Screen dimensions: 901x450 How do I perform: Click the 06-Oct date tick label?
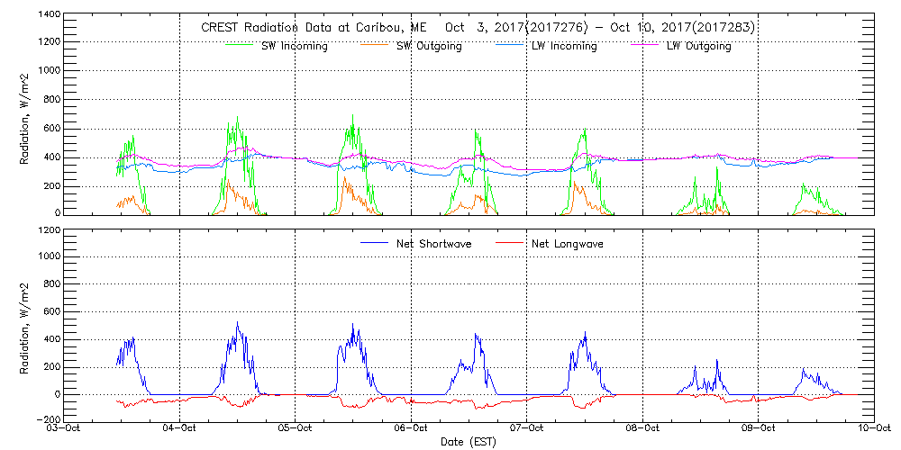[412, 429]
